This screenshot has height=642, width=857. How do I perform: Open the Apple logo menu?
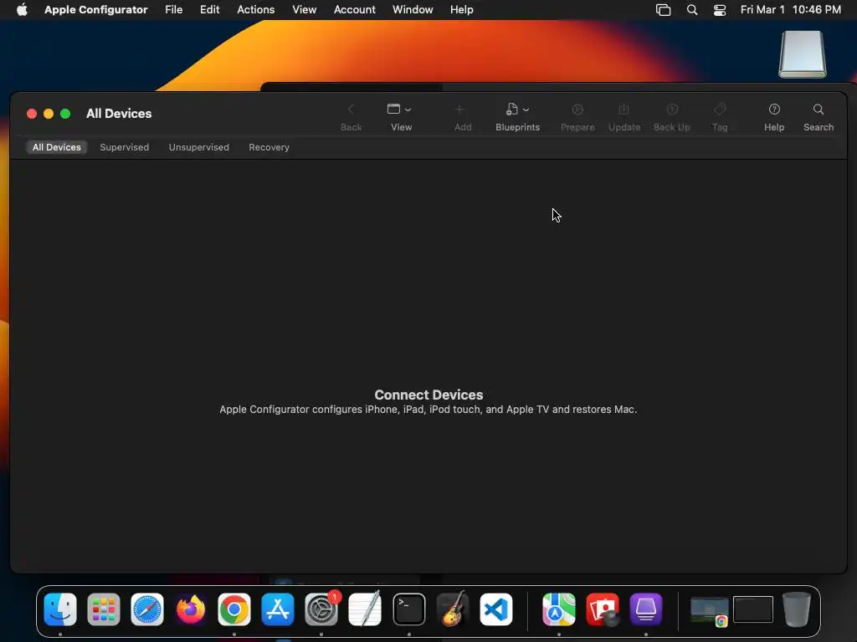coord(22,10)
